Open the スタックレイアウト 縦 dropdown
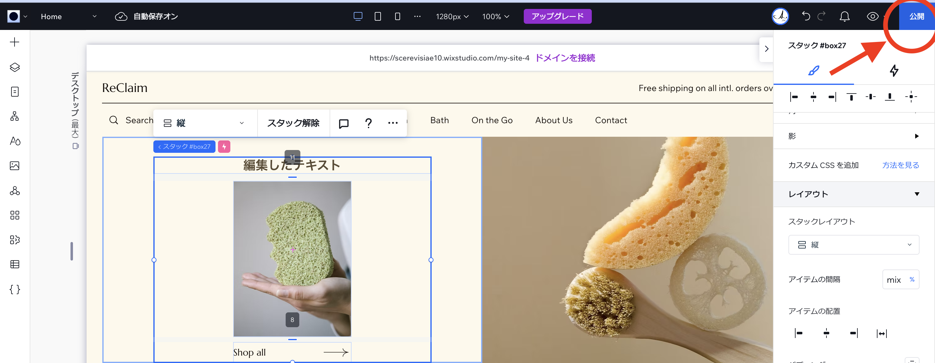 854,244
